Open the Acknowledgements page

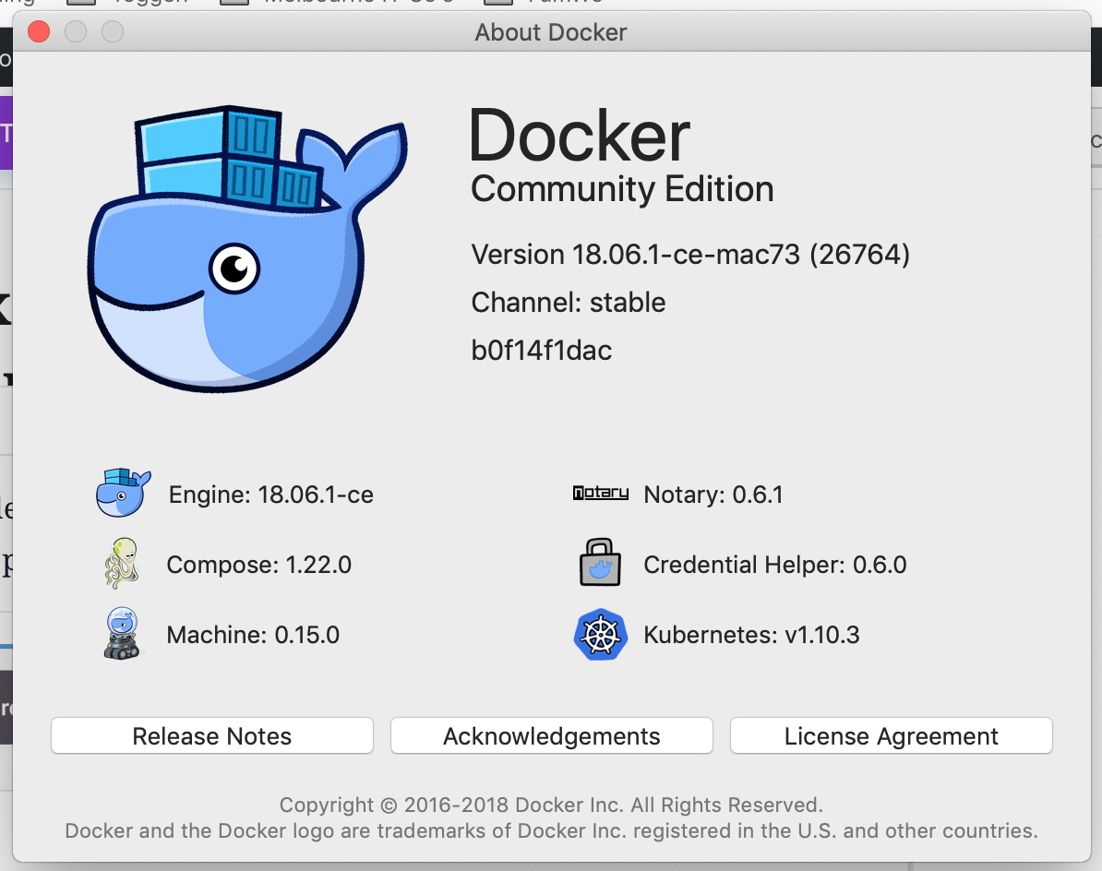tap(552, 735)
